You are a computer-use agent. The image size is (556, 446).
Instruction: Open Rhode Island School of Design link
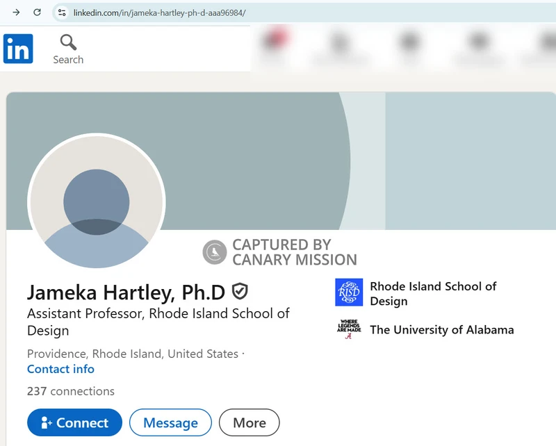[x=433, y=294]
